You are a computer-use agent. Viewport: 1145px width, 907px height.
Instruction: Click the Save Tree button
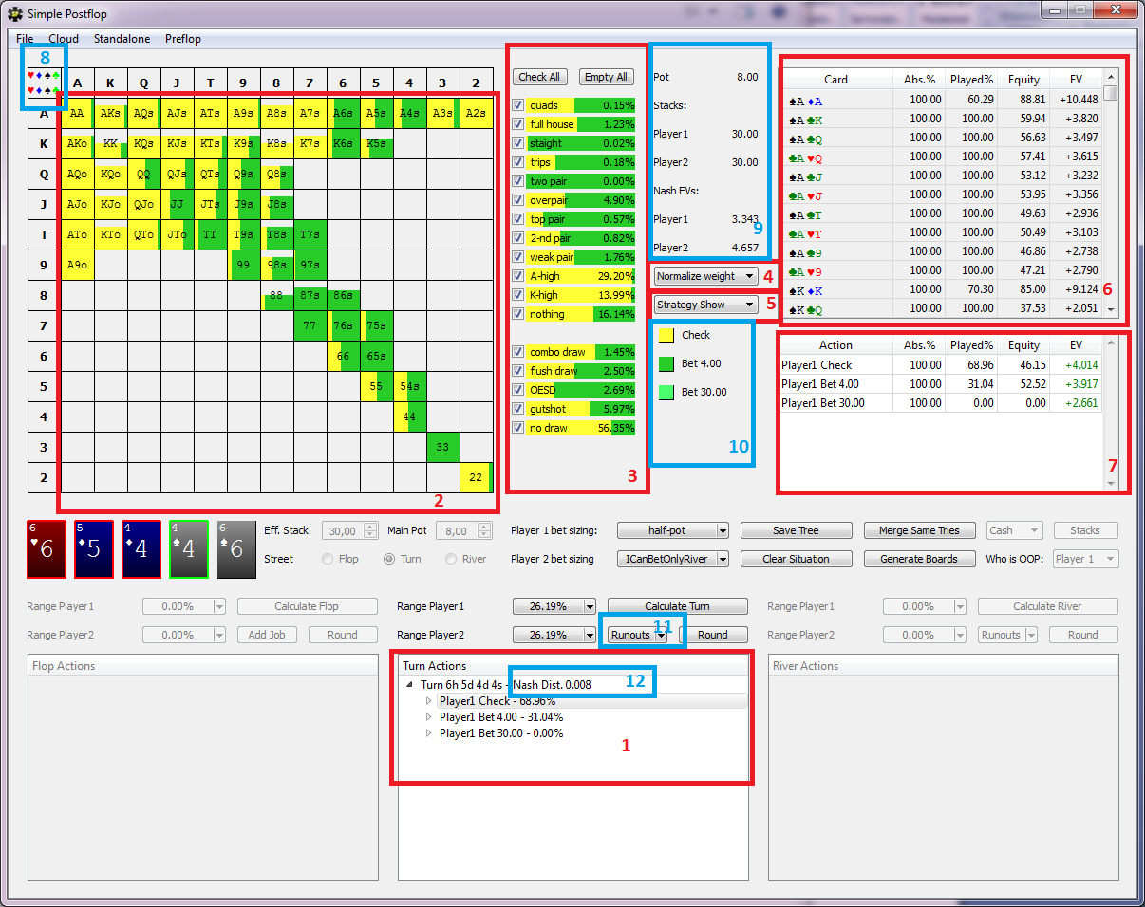[x=796, y=530]
